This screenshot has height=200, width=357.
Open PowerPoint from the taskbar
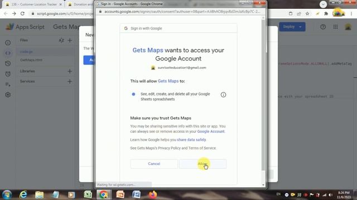click(x=120, y=195)
